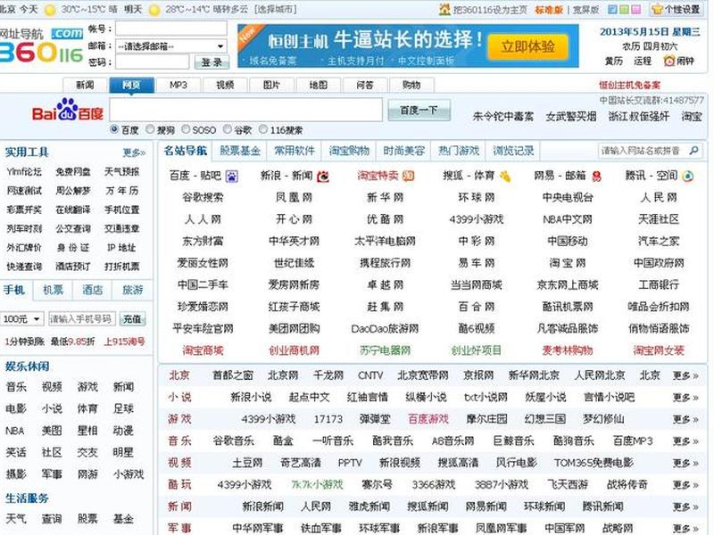Open the 机票 tab in booking panel

pos(54,290)
